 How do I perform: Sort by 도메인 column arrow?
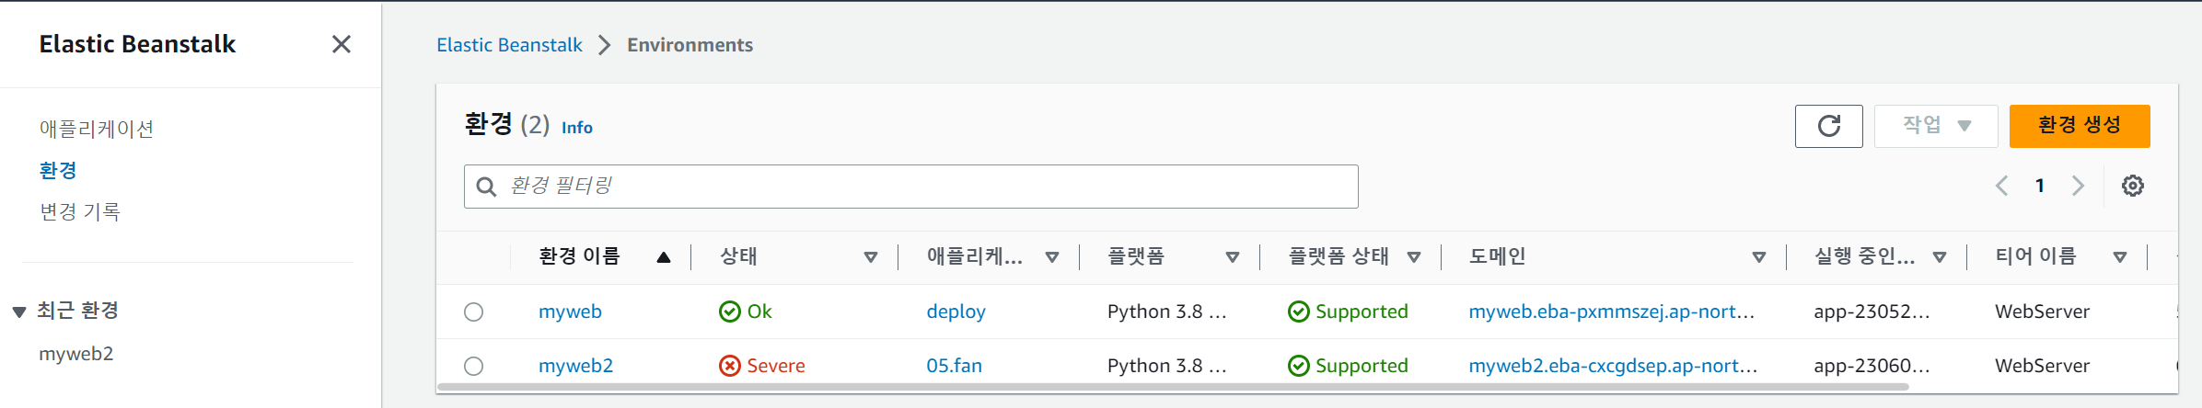coord(1758,257)
